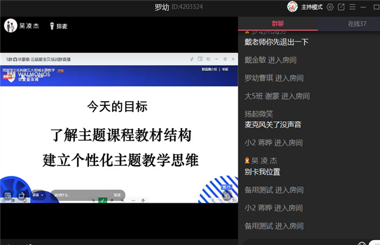This screenshot has height=245, width=380.
Task: Open settings gear icon in title bar
Action: coord(330,7)
